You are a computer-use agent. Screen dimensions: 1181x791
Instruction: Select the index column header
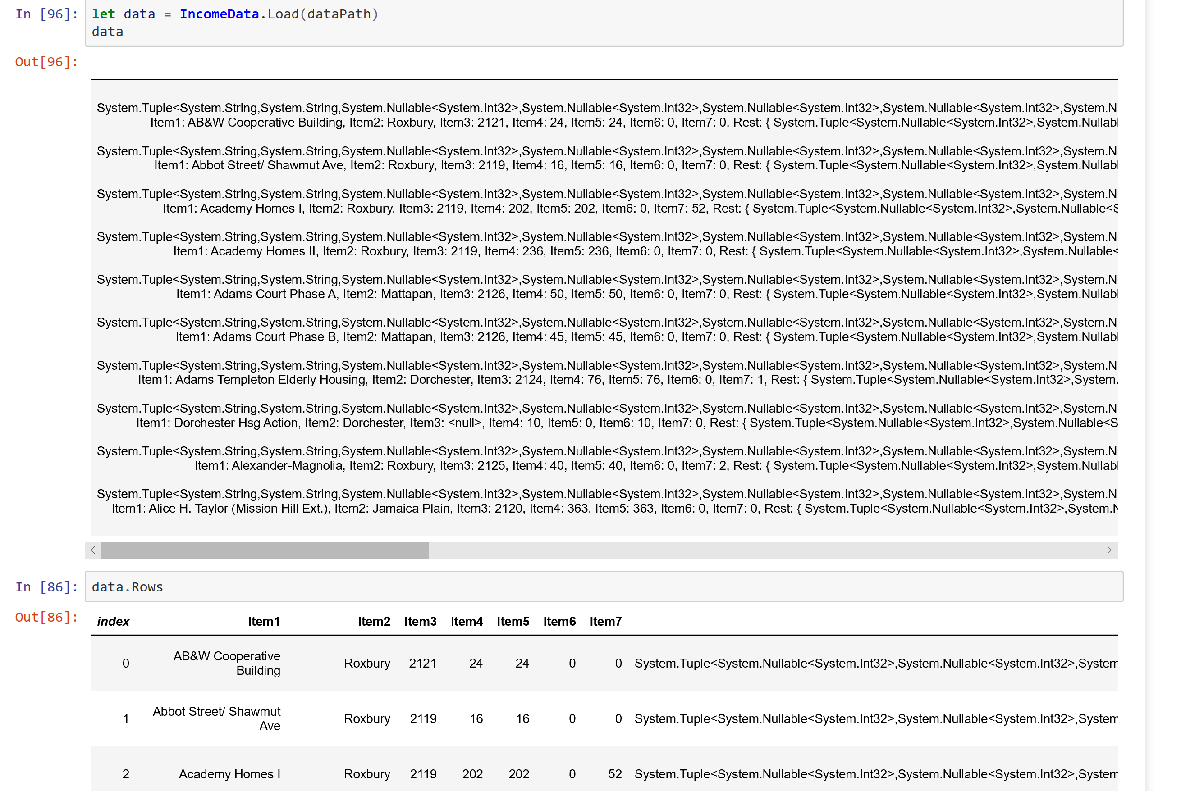click(113, 621)
